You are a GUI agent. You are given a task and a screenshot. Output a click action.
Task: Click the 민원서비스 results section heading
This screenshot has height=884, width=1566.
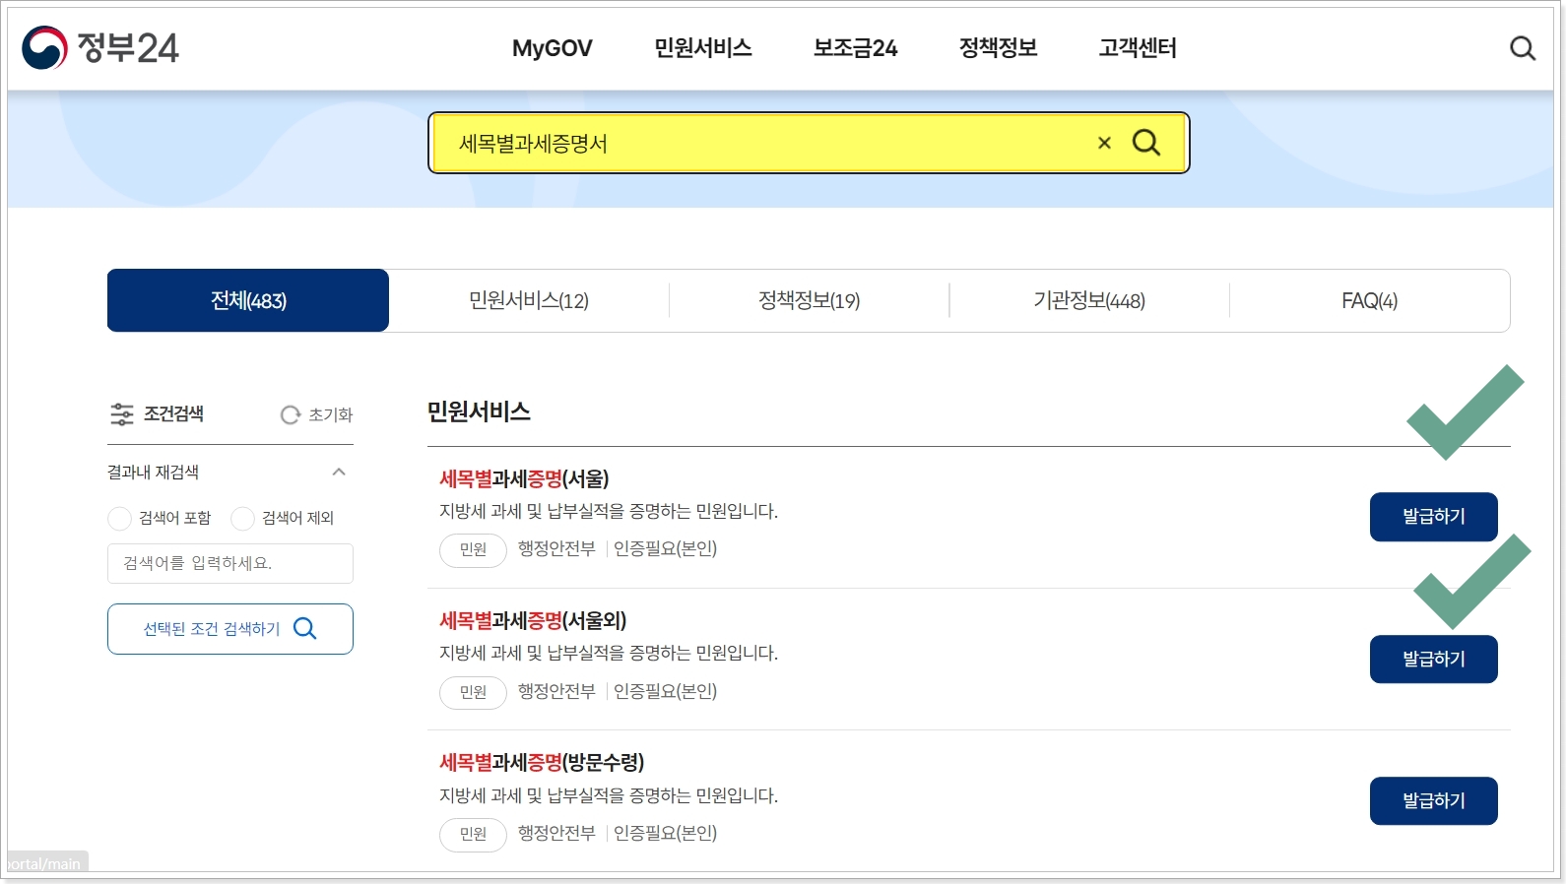pos(479,411)
